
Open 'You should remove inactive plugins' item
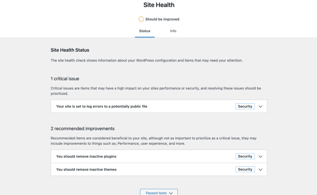click(x=86, y=156)
